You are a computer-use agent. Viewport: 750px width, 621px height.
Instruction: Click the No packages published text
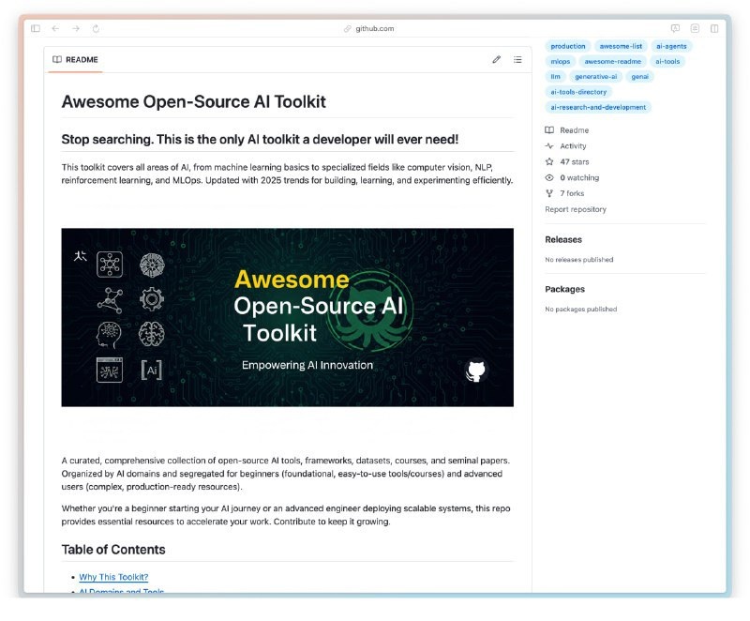(x=580, y=309)
